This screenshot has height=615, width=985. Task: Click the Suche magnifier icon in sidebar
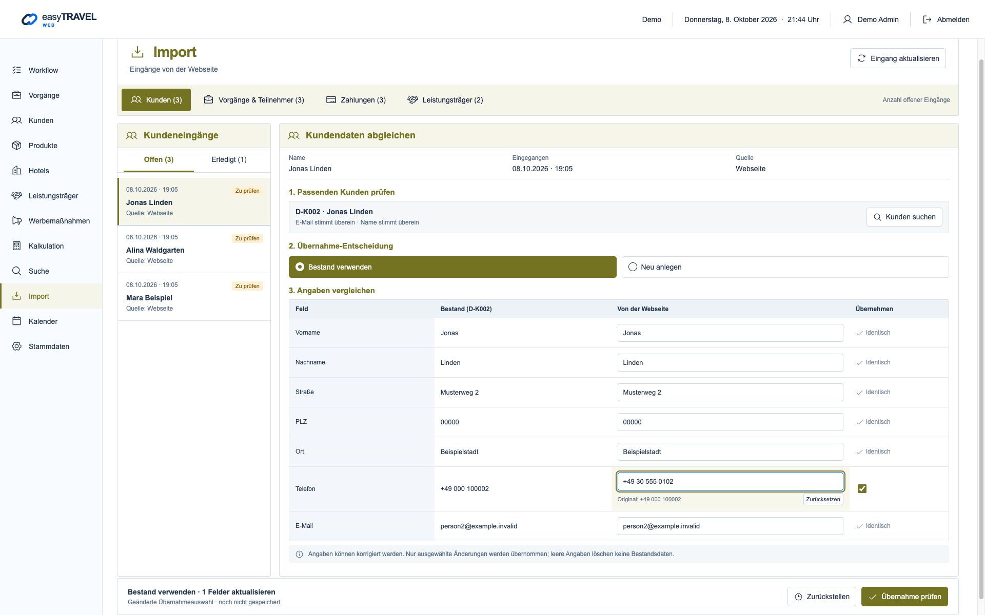(x=17, y=271)
